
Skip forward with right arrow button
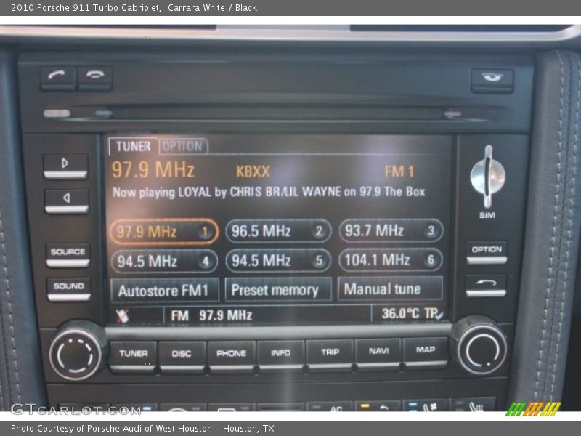click(x=65, y=166)
